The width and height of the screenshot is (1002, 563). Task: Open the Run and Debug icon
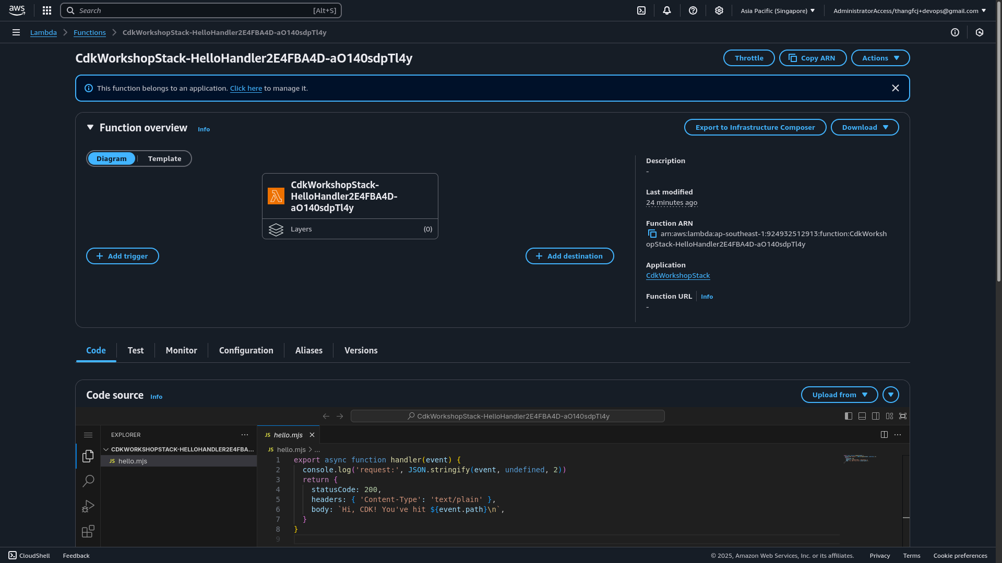[x=88, y=506]
